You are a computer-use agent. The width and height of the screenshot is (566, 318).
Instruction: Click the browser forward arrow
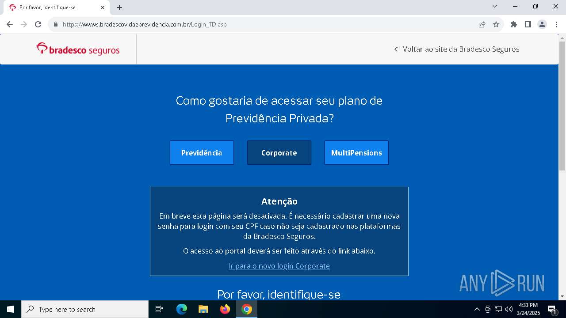[x=24, y=24]
